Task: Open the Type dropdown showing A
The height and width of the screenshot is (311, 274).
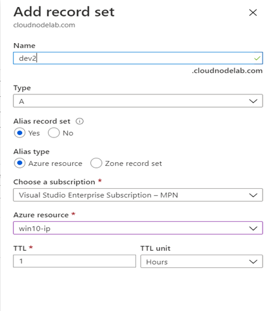Action: 138,101
